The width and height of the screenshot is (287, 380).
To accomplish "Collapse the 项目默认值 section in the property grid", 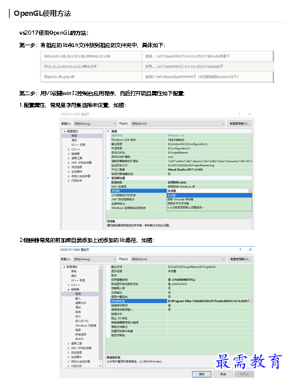I will click(x=108, y=178).
